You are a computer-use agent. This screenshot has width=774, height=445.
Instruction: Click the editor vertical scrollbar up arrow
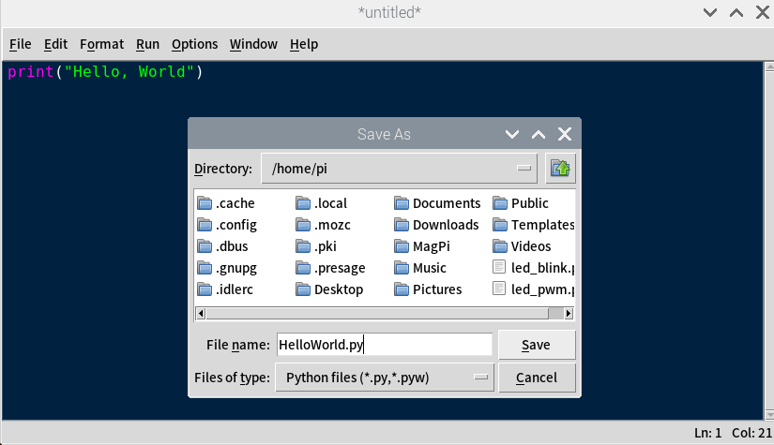coord(769,67)
